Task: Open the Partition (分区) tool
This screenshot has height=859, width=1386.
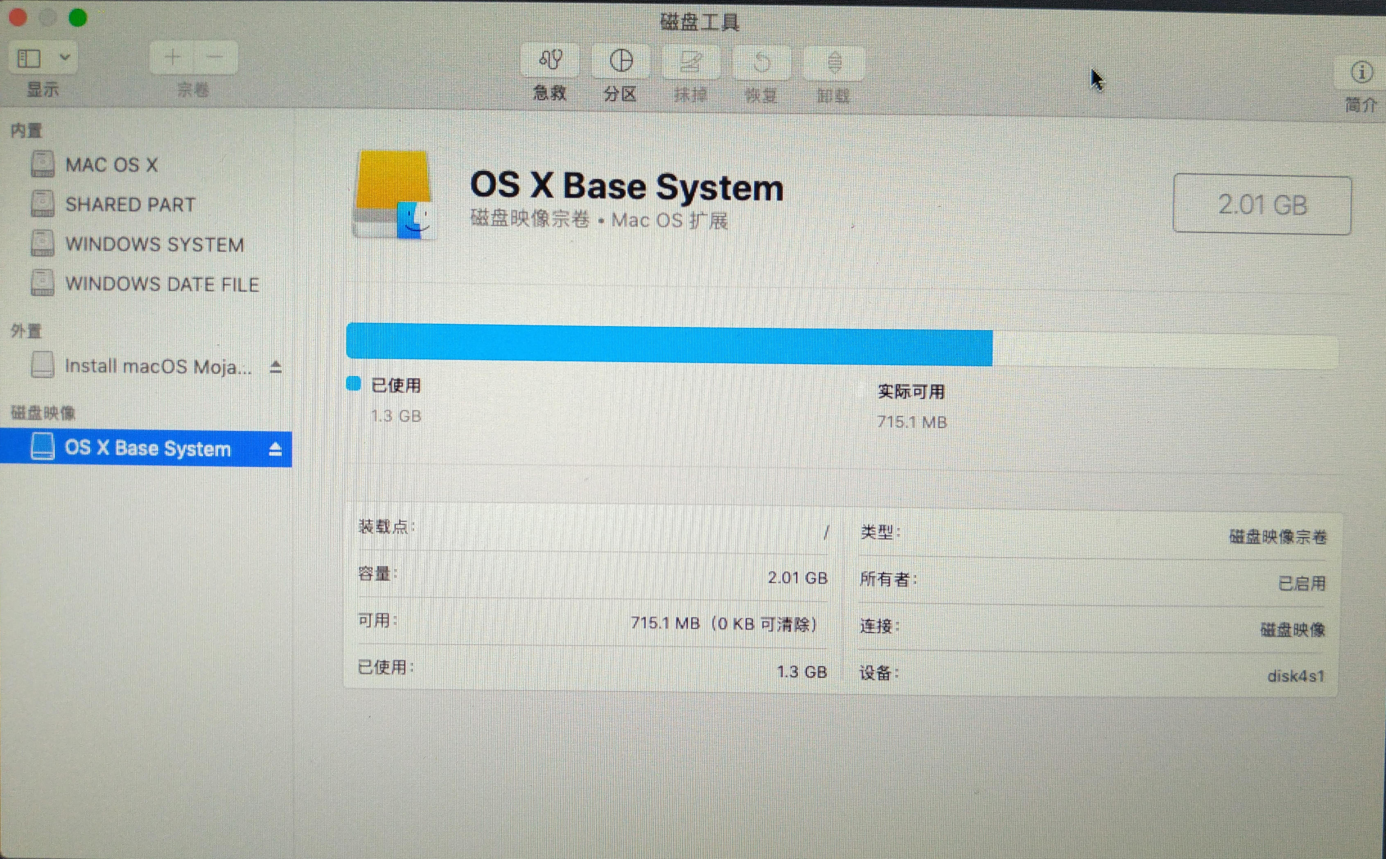Action: coord(621,68)
